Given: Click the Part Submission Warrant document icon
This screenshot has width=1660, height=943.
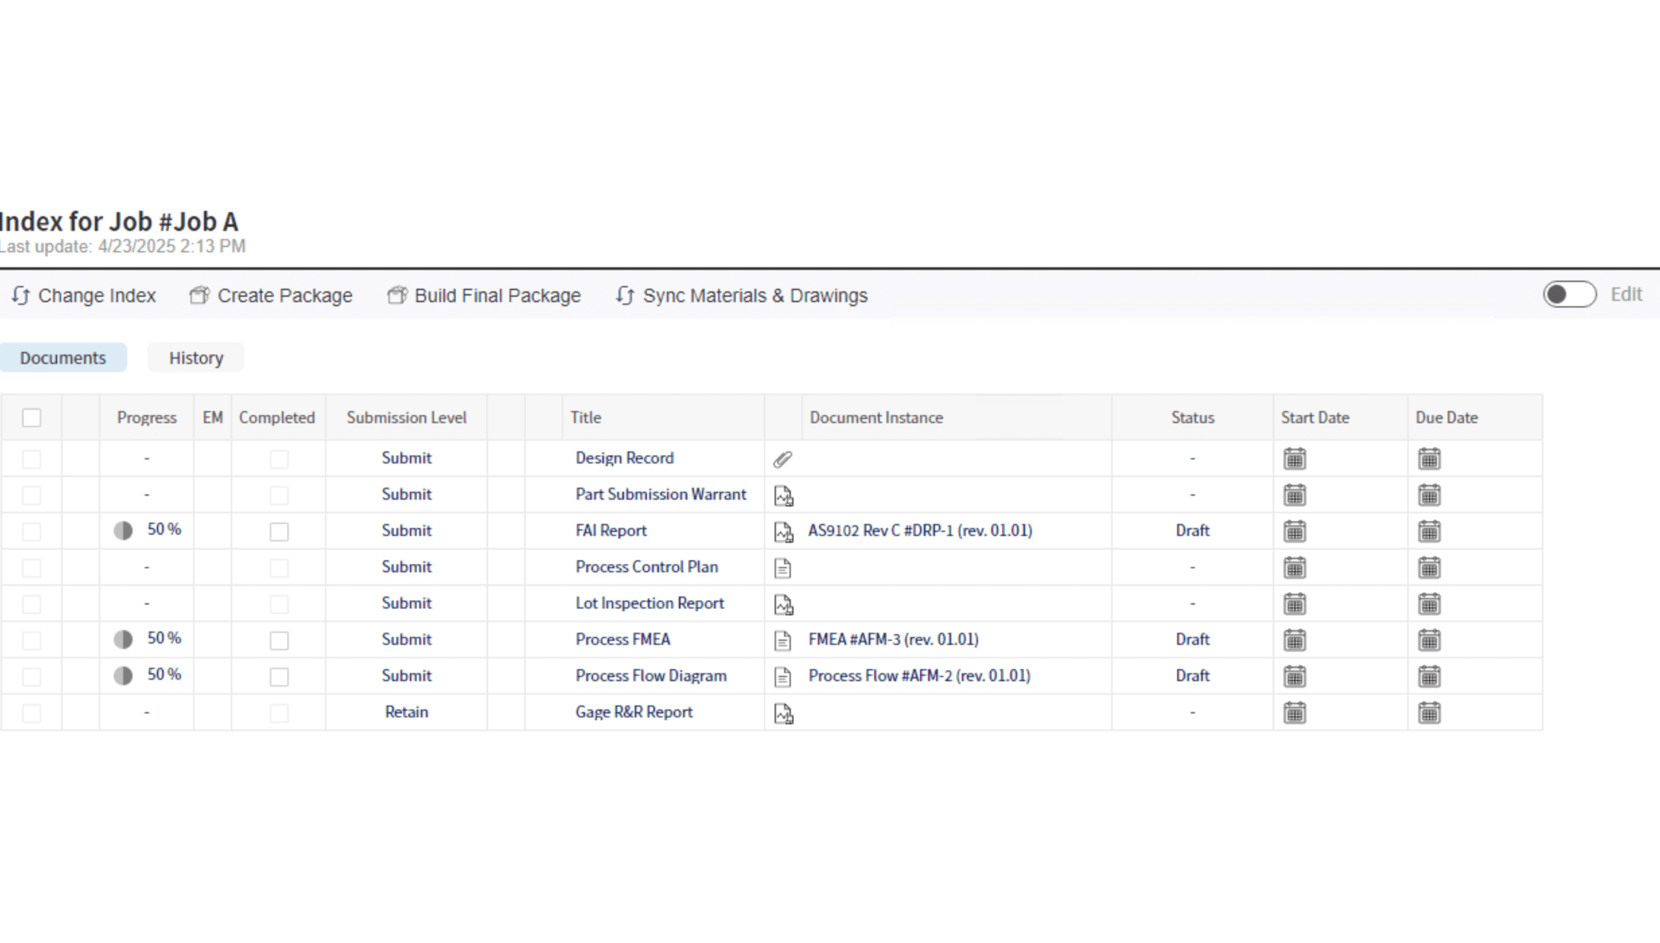Looking at the screenshot, I should (783, 495).
